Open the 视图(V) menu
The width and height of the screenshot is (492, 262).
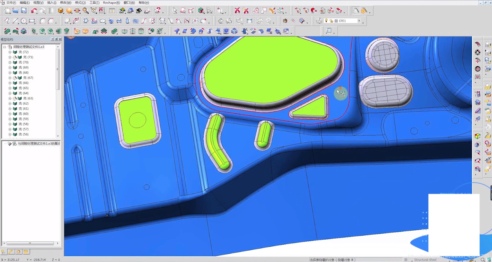38,3
